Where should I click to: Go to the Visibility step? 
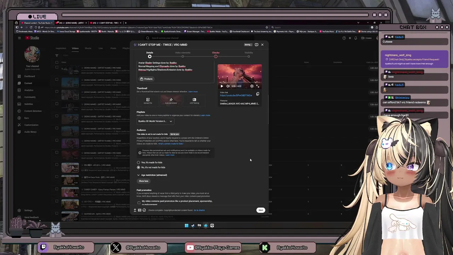[249, 55]
